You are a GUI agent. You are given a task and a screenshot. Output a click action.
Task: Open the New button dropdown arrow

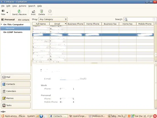pos(7,13)
